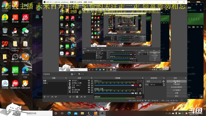Open the 腾讯QQ desktop shortcut

(15, 32)
